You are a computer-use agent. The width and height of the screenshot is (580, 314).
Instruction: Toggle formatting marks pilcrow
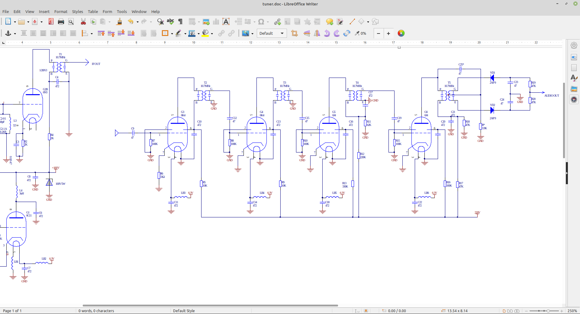[180, 21]
